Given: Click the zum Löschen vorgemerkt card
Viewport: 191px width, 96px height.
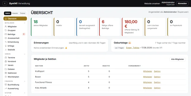Looking at the screenshot, I should [155, 27].
